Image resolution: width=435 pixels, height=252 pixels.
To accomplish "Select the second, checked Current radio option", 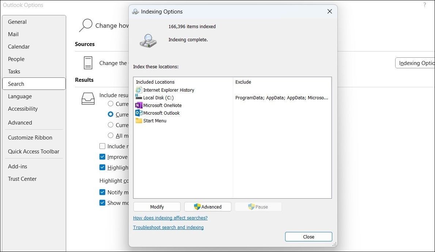I will (x=110, y=114).
